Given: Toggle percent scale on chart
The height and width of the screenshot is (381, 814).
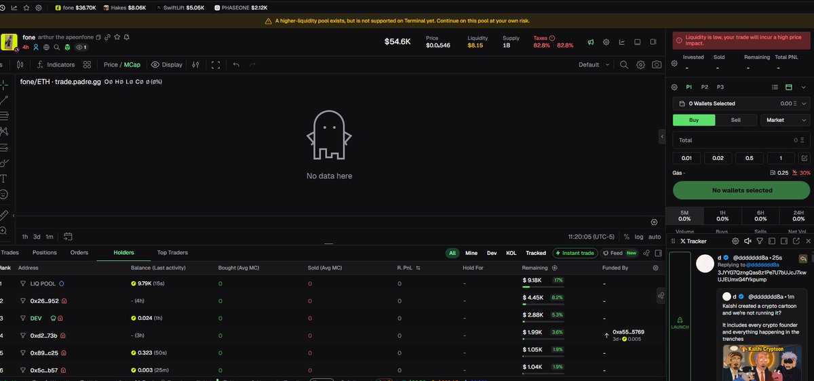Looking at the screenshot, I should pos(626,237).
